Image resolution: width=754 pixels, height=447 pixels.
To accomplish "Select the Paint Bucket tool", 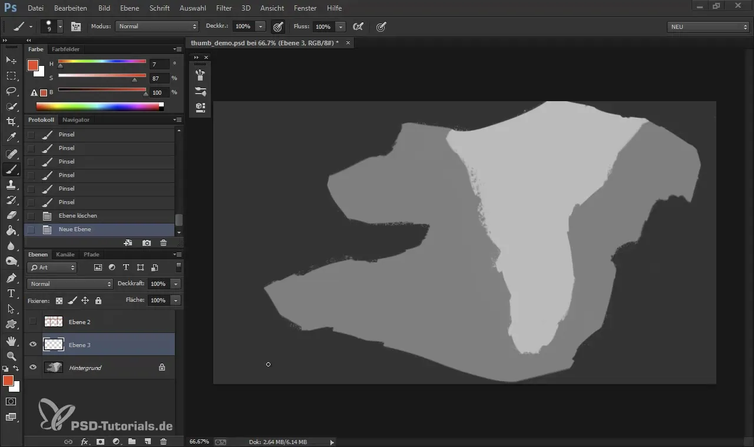I will (x=11, y=231).
